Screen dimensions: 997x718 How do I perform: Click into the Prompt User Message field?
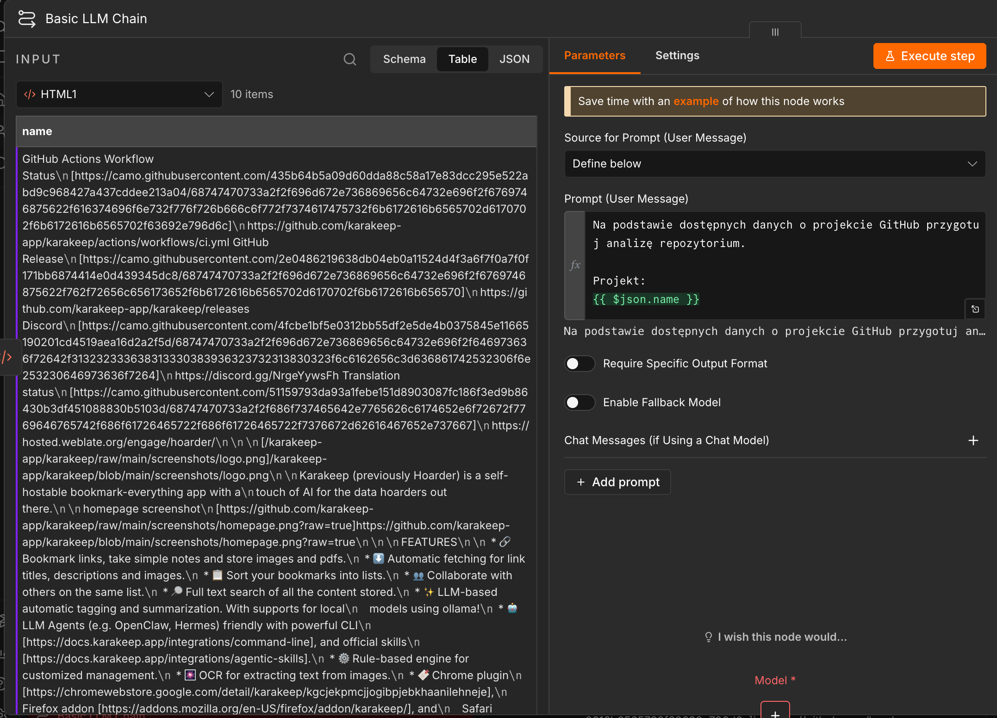coord(785,265)
